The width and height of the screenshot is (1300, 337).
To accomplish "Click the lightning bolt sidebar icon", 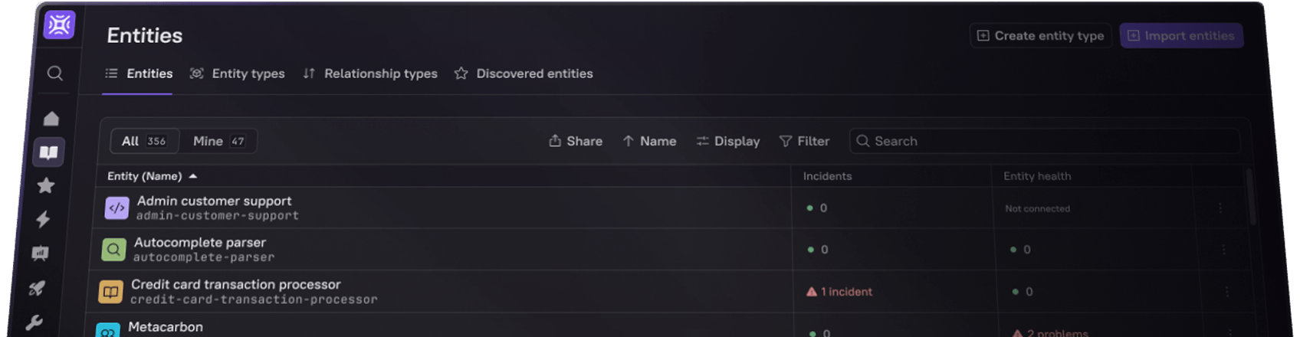I will [43, 220].
